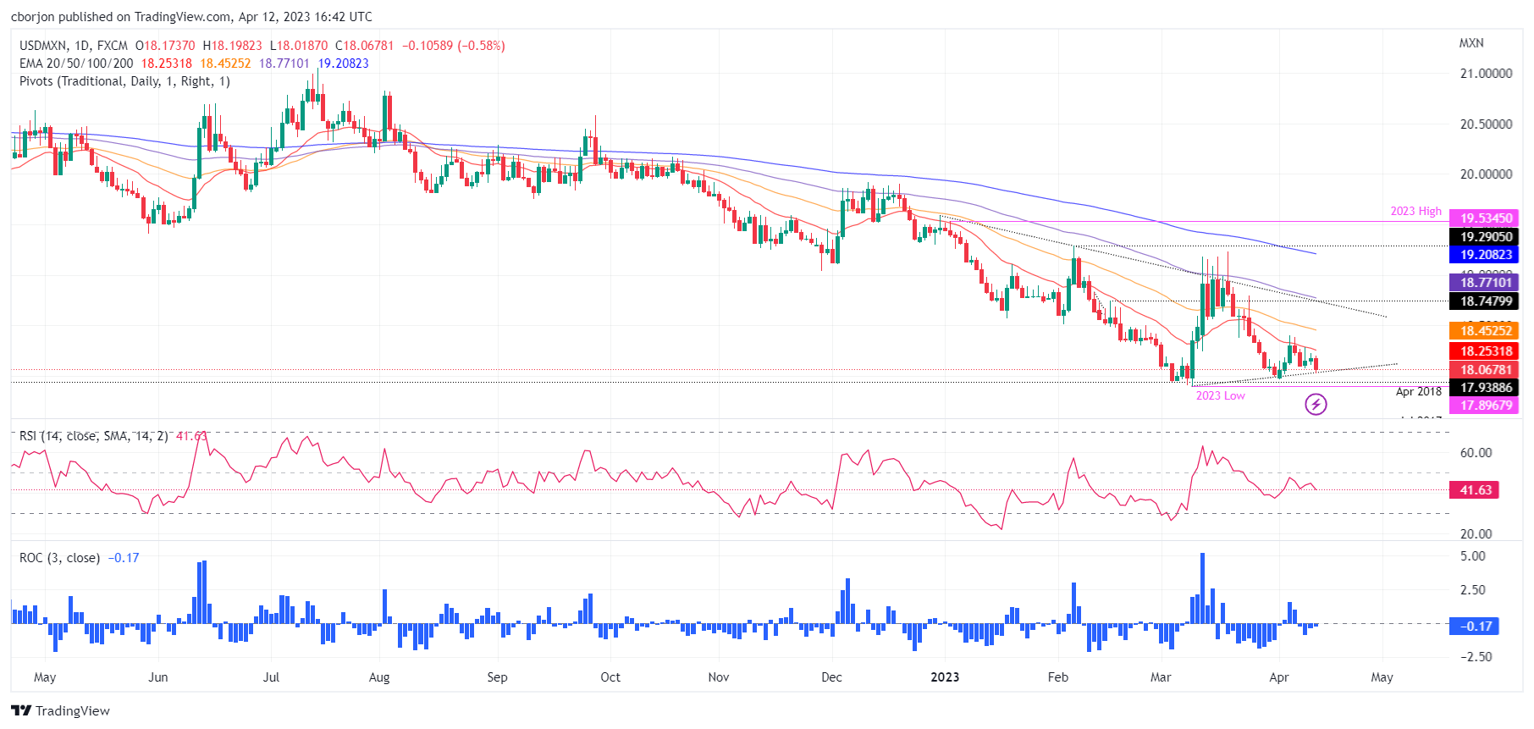The image size is (1534, 729).
Task: Click the 20.00000 price axis label
Action: tap(1486, 174)
